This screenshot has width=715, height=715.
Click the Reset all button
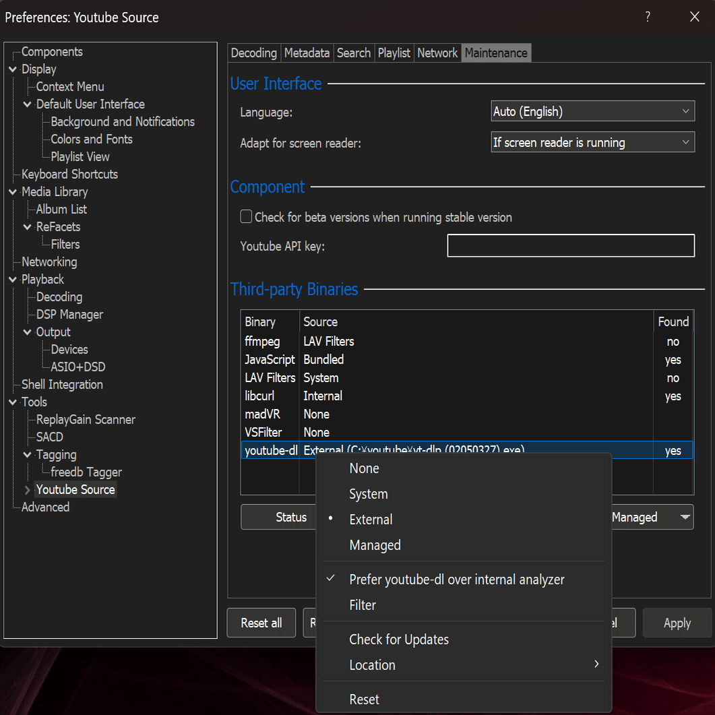261,623
